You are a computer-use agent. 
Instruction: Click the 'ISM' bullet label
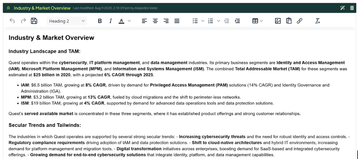pyautogui.click(x=25, y=103)
